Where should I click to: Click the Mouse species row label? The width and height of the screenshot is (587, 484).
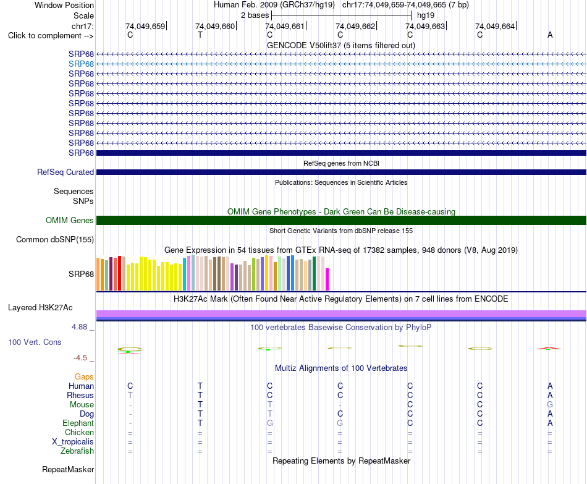[x=82, y=405]
